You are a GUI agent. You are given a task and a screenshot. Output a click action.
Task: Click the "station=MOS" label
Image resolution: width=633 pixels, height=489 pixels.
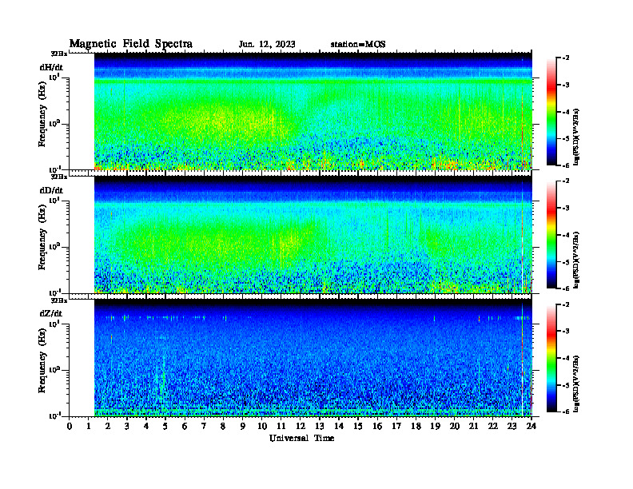click(358, 45)
